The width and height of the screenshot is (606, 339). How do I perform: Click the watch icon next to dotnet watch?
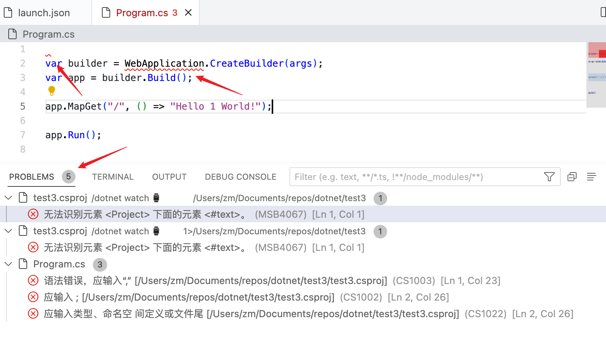[x=156, y=197]
